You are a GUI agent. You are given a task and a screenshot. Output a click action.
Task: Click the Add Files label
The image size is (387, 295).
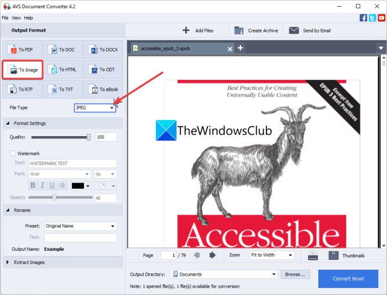point(204,30)
